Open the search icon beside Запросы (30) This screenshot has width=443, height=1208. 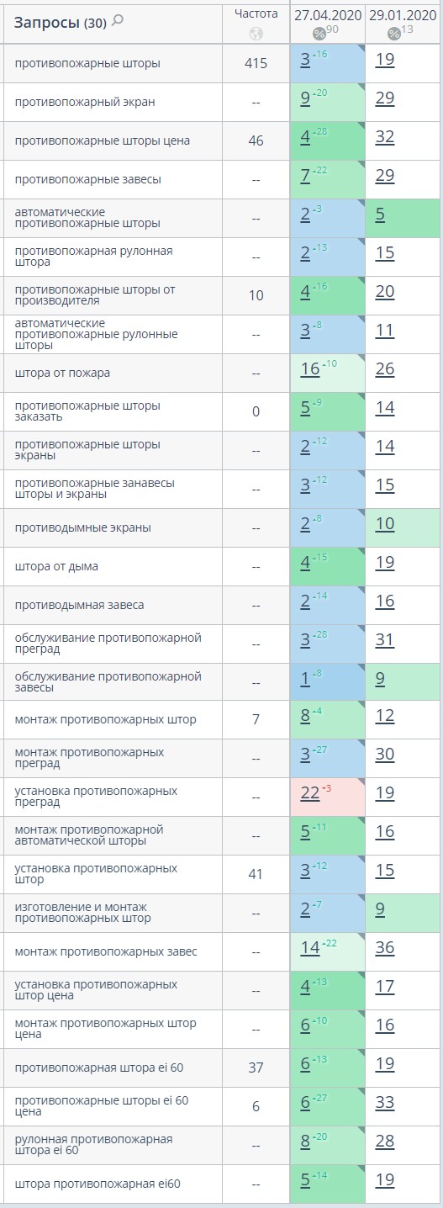[118, 21]
